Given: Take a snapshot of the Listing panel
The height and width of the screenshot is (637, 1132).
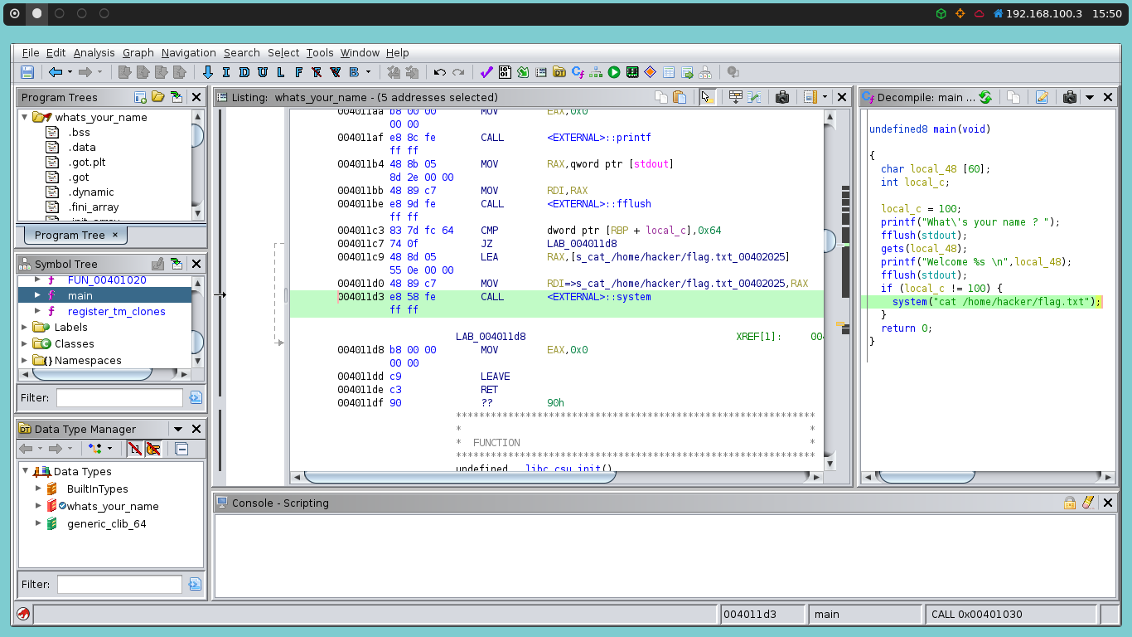Looking at the screenshot, I should (781, 97).
